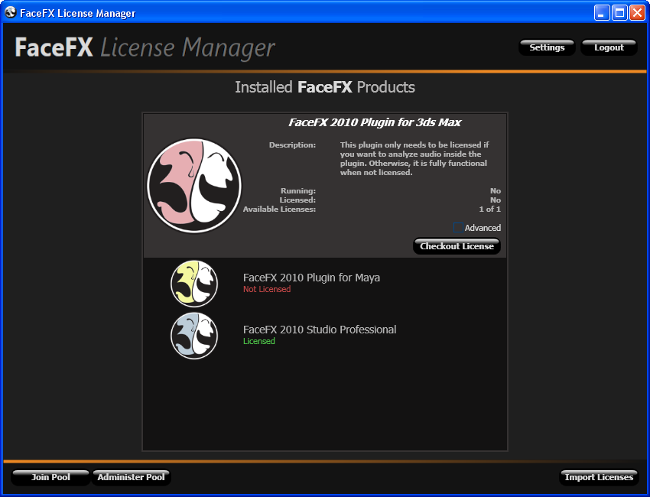Click the Available Licenses label
This screenshot has width=650, height=497.
(279, 210)
